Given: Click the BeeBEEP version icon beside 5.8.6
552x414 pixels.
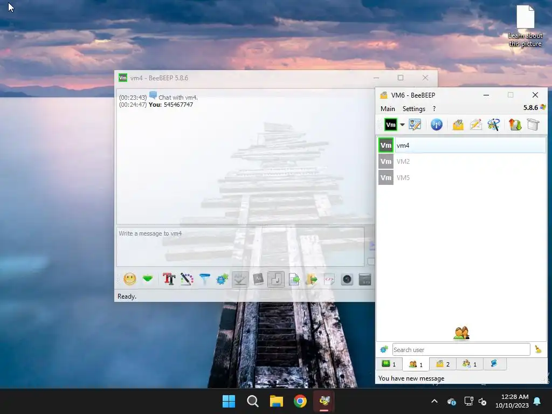Looking at the screenshot, I should point(543,107).
